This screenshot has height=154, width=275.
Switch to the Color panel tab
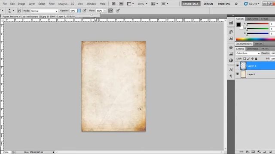240,19
